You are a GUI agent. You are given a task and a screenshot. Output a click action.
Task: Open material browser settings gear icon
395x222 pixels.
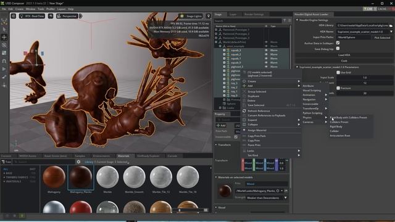coord(78,162)
